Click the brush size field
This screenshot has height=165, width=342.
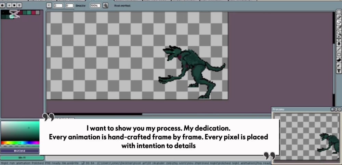click(x=58, y=5)
